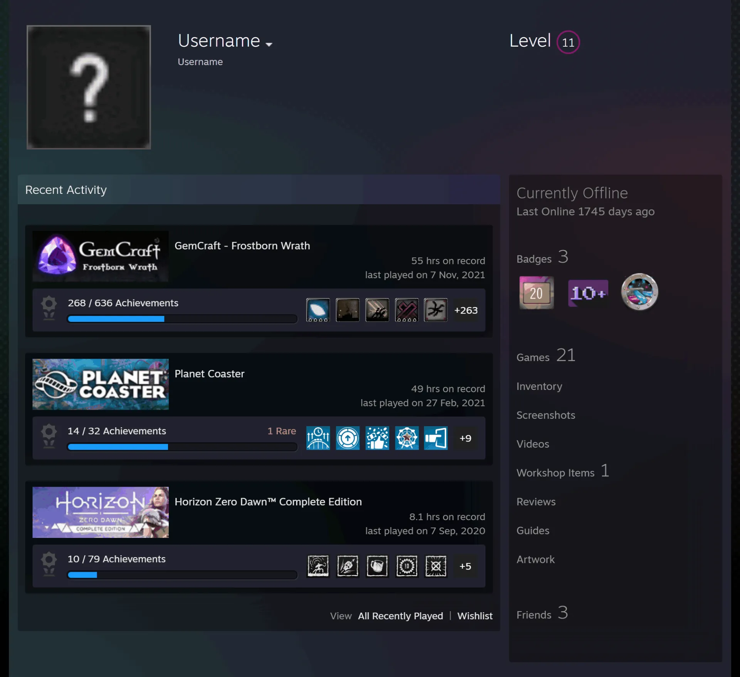Click the question mark profile avatar

(x=89, y=87)
